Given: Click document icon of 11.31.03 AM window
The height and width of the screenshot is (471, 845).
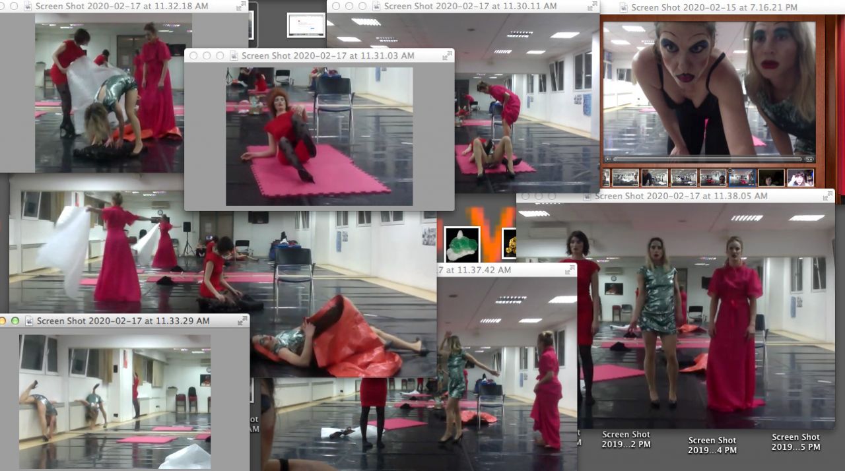Looking at the screenshot, I should click(234, 56).
